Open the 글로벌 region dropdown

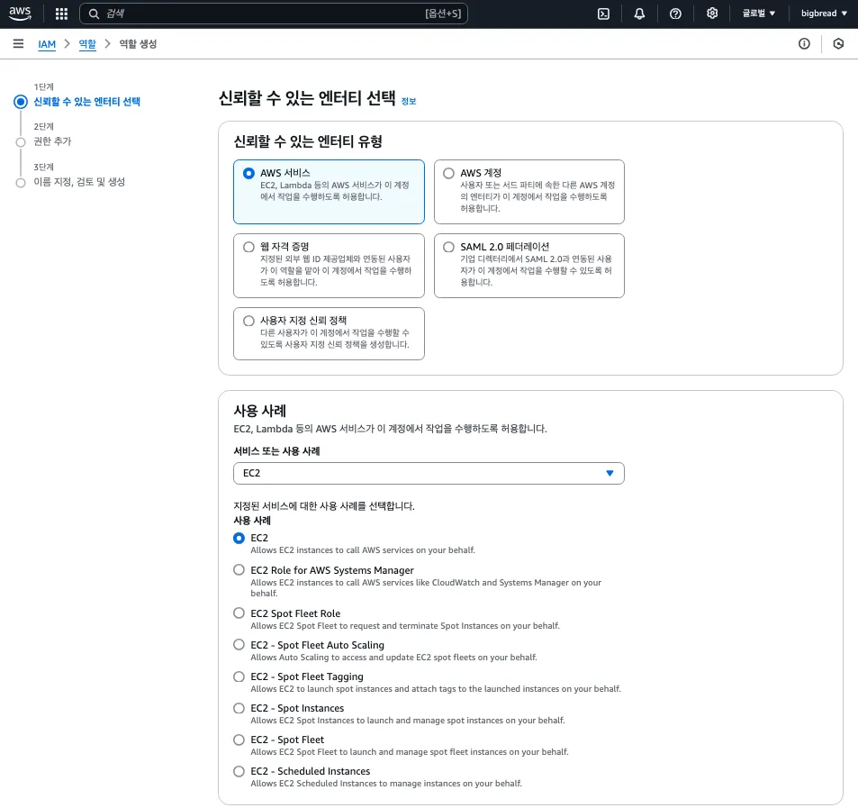pos(759,14)
